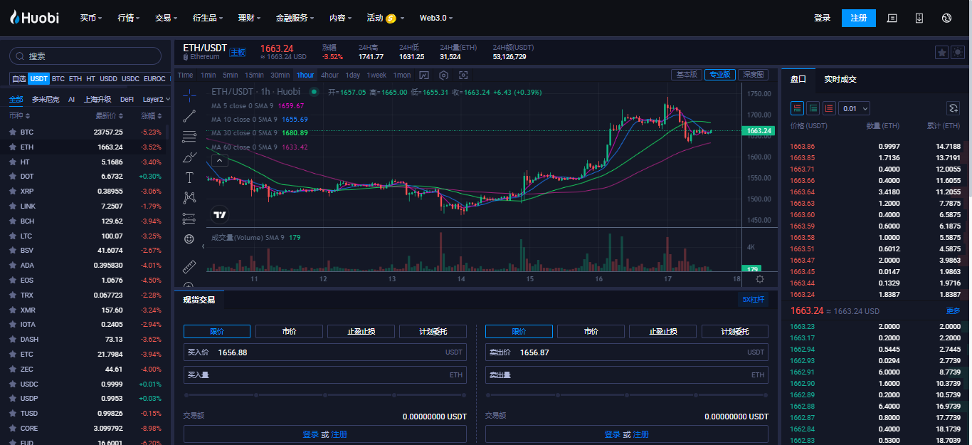This screenshot has height=445, width=972.
Task: Click the 5X杠杆 leverage button
Action: pyautogui.click(x=753, y=300)
